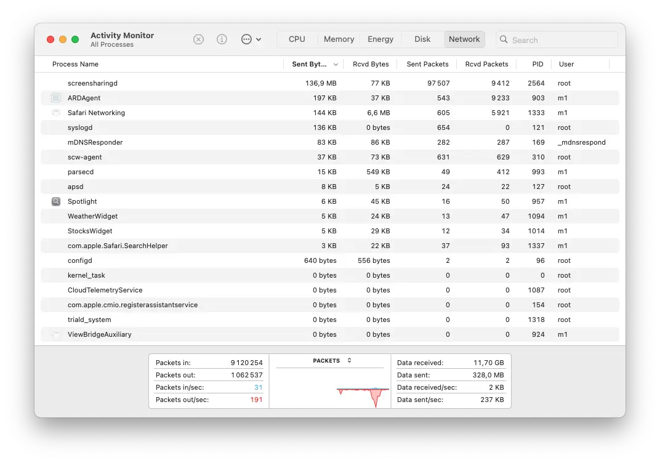The image size is (660, 463).
Task: Click the more options ellipsis icon
Action: tap(247, 39)
